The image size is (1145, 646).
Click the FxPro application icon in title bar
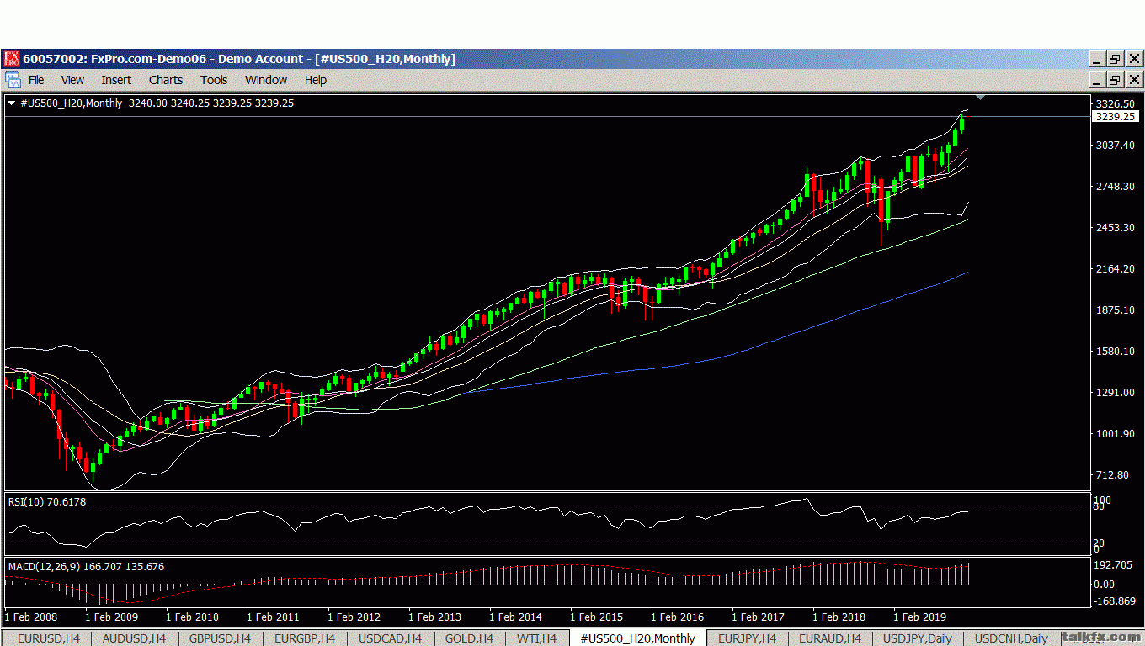point(12,59)
